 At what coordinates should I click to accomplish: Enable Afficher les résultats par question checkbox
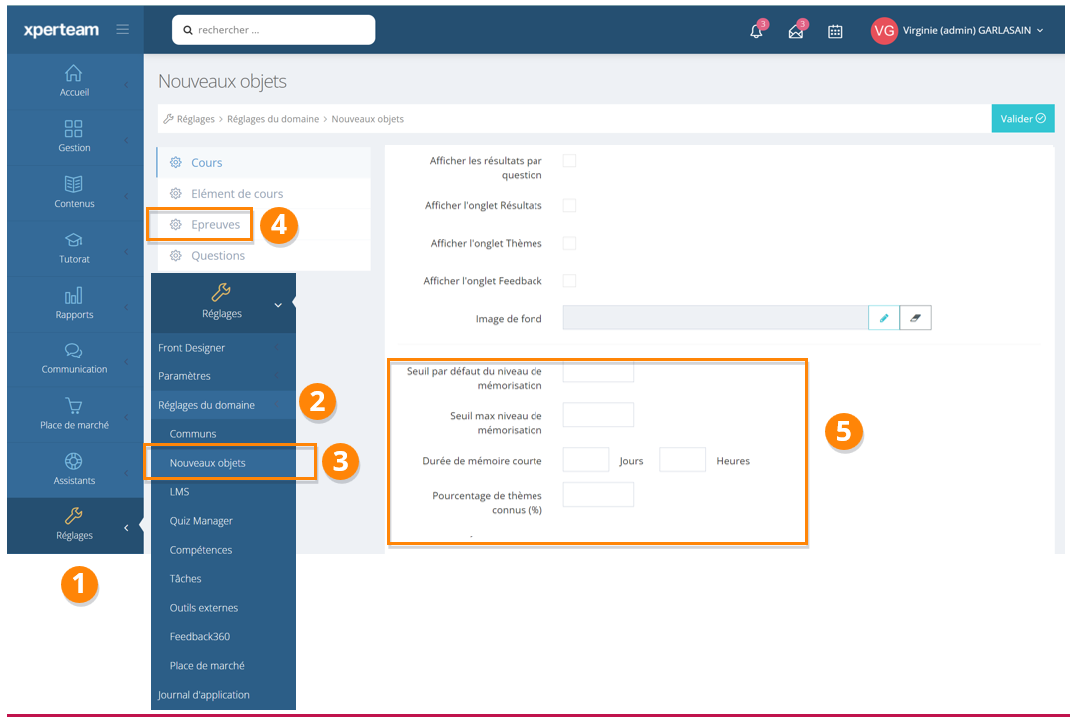pyautogui.click(x=569, y=160)
